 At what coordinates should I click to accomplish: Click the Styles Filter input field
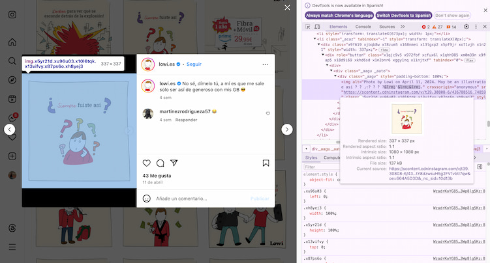pyautogui.click(x=322, y=167)
